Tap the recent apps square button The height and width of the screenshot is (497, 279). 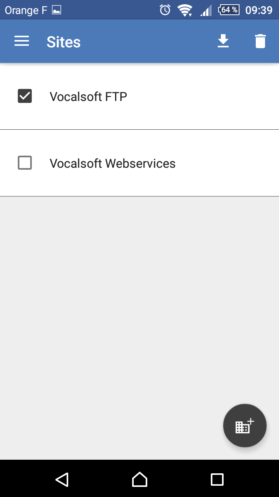217,480
